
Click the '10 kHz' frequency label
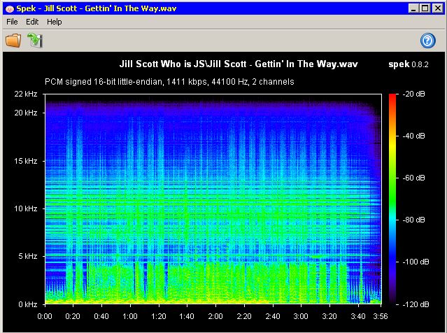(26, 208)
